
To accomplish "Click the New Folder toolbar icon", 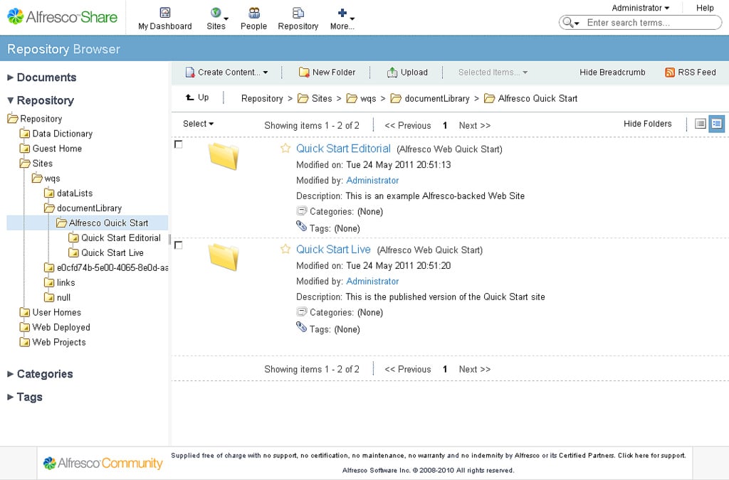I will (x=304, y=72).
